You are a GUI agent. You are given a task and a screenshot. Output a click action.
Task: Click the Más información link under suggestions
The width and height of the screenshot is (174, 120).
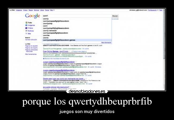[106, 43]
